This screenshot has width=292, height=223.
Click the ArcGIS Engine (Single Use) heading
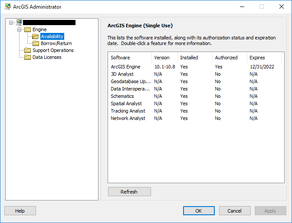pyautogui.click(x=140, y=26)
